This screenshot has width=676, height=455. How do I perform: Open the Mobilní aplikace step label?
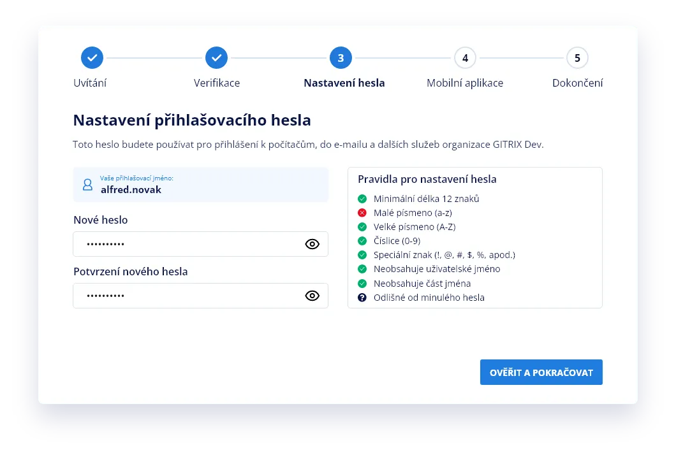tap(465, 83)
